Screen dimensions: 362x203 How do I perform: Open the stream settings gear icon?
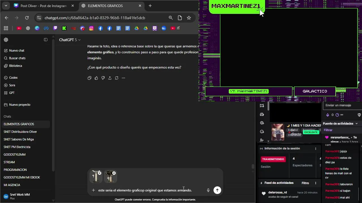pyautogui.click(x=262, y=123)
